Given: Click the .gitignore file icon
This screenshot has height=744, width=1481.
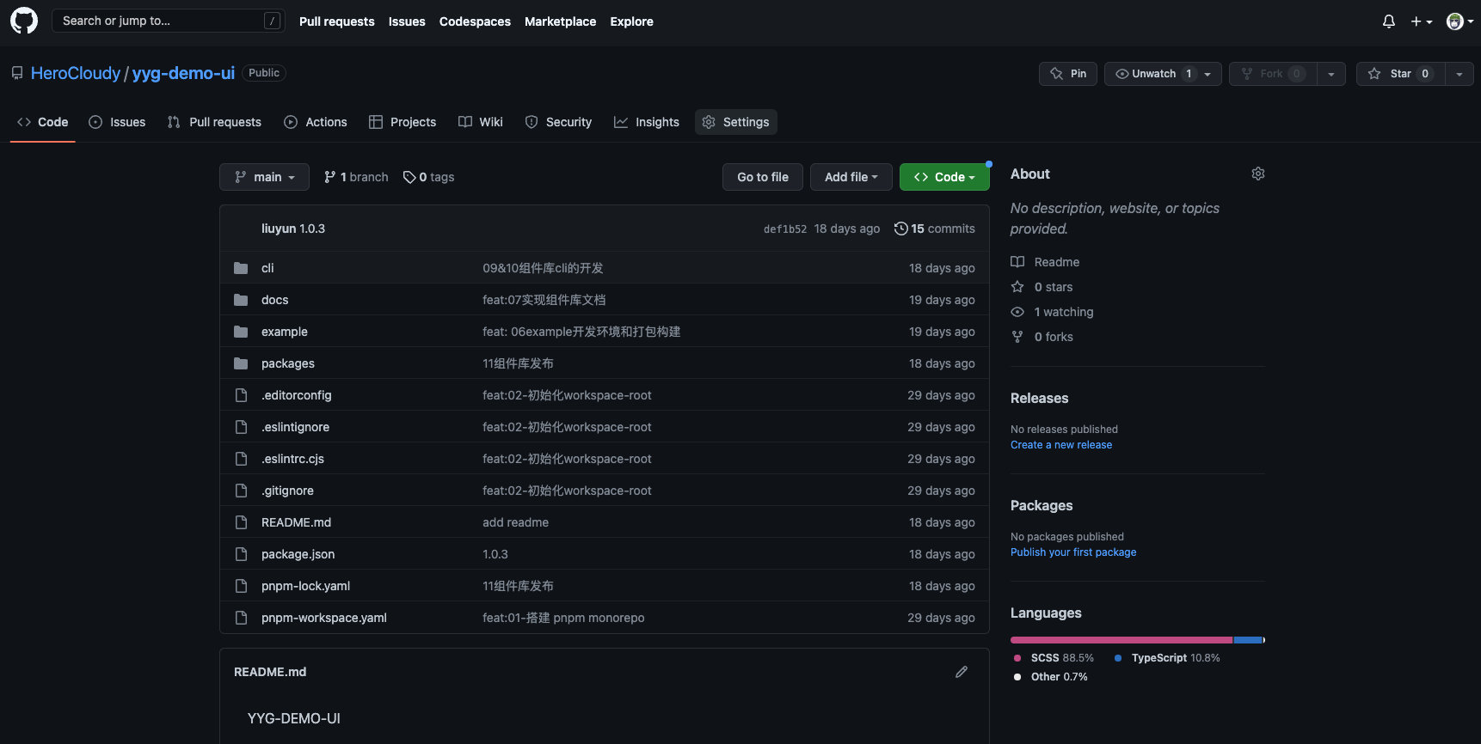Looking at the screenshot, I should tap(241, 491).
